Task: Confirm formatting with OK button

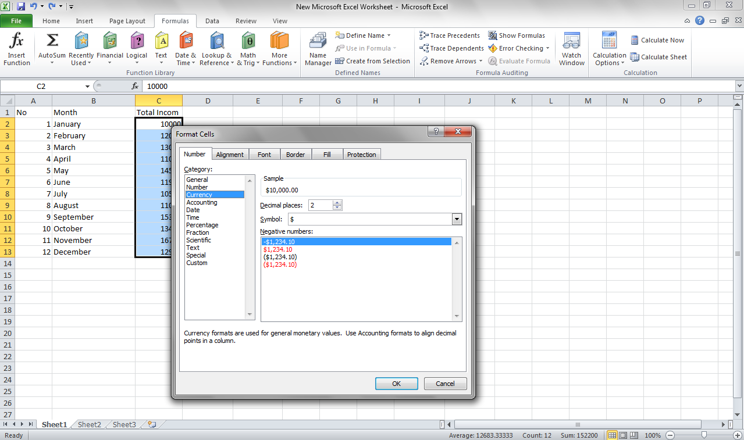Action: point(396,384)
